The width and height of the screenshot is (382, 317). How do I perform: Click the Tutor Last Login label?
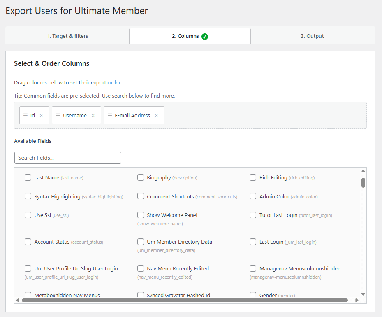point(278,215)
